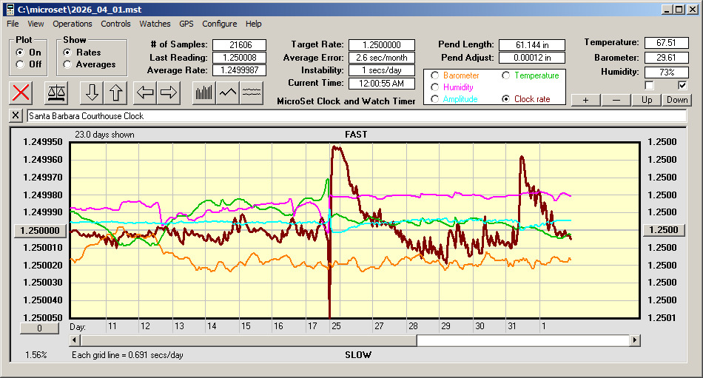The height and width of the screenshot is (378, 703).
Task: Click the plus button
Action: 585,100
